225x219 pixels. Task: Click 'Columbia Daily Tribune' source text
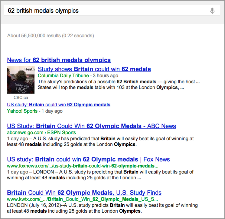[63, 75]
